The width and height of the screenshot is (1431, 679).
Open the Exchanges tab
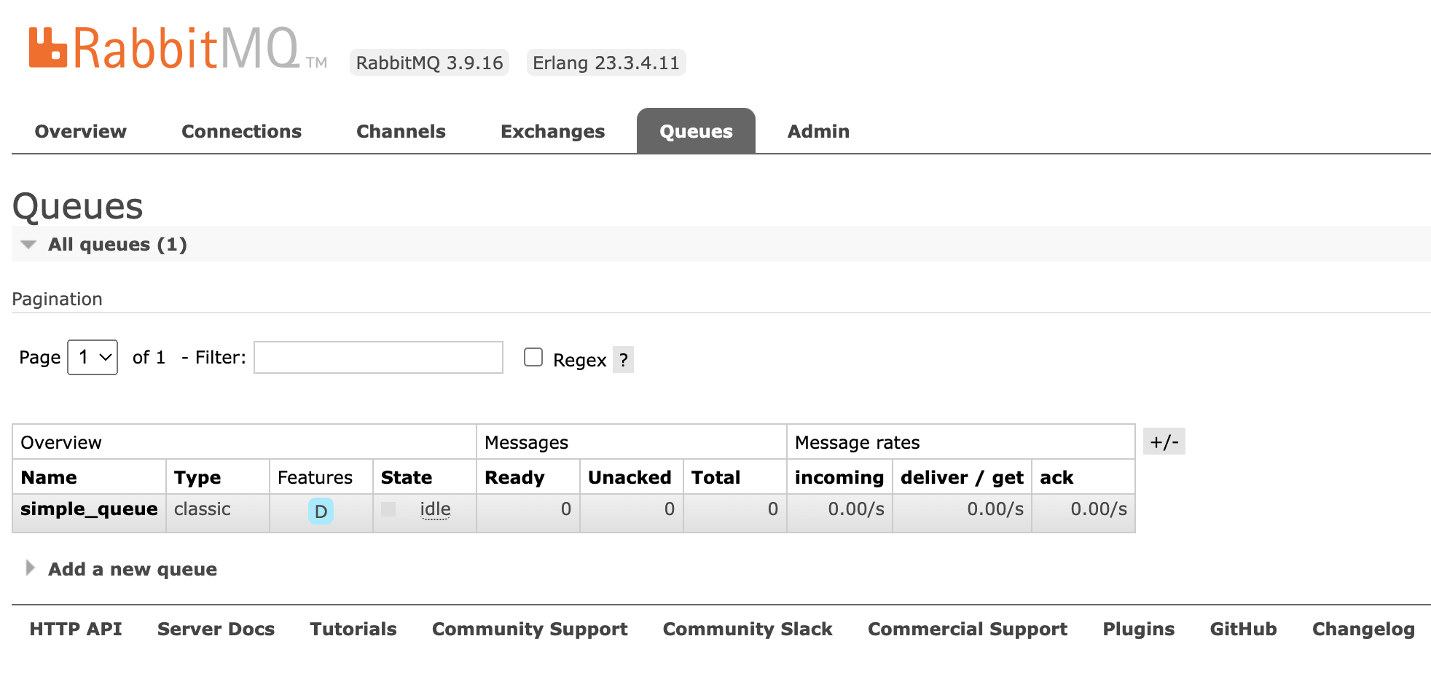(552, 131)
